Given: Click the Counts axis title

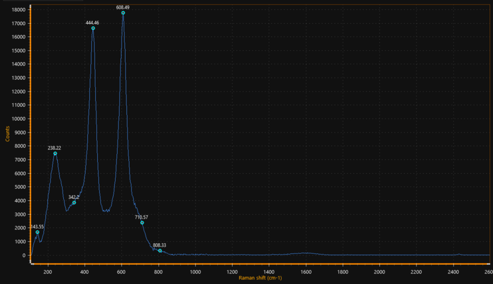Looking at the screenshot, I should [x=7, y=134].
